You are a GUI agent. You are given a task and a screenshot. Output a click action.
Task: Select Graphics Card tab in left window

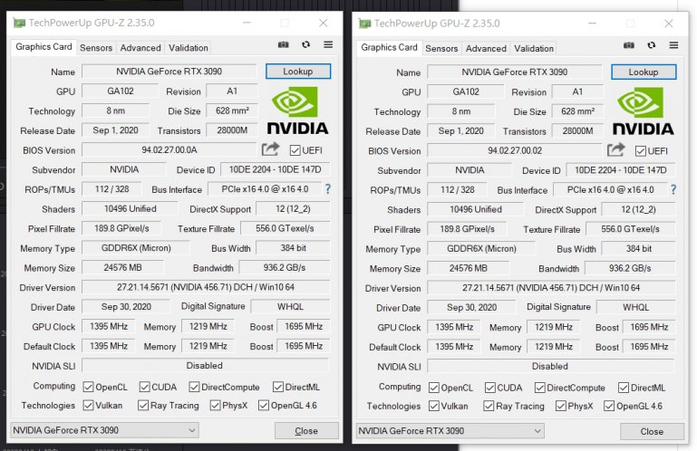(44, 47)
